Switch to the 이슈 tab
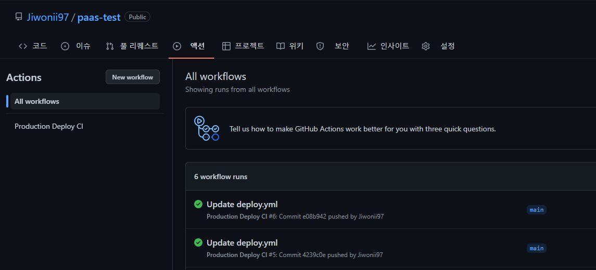Image resolution: width=596 pixels, height=270 pixels. (83, 46)
